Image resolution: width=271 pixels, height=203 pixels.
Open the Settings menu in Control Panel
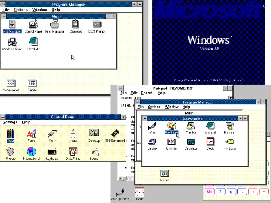coord(10,122)
